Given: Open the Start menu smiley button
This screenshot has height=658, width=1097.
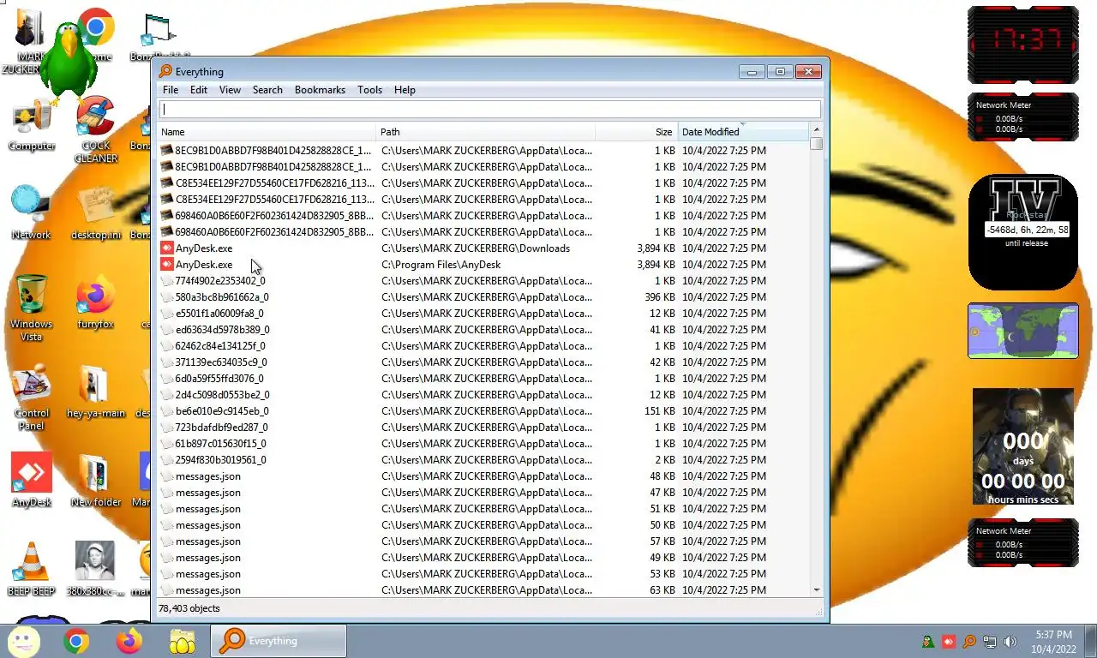Looking at the screenshot, I should pos(23,641).
